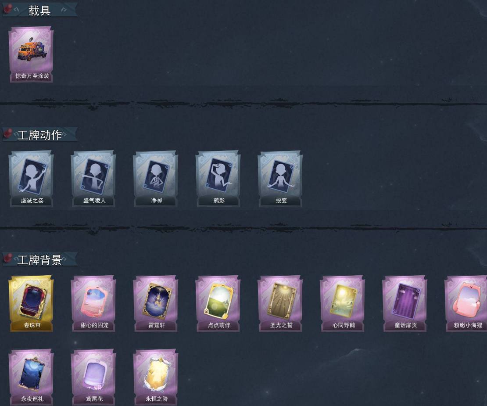The image size is (487, 406).
Task: Select the 童话扉页 badge background
Action: point(405,304)
